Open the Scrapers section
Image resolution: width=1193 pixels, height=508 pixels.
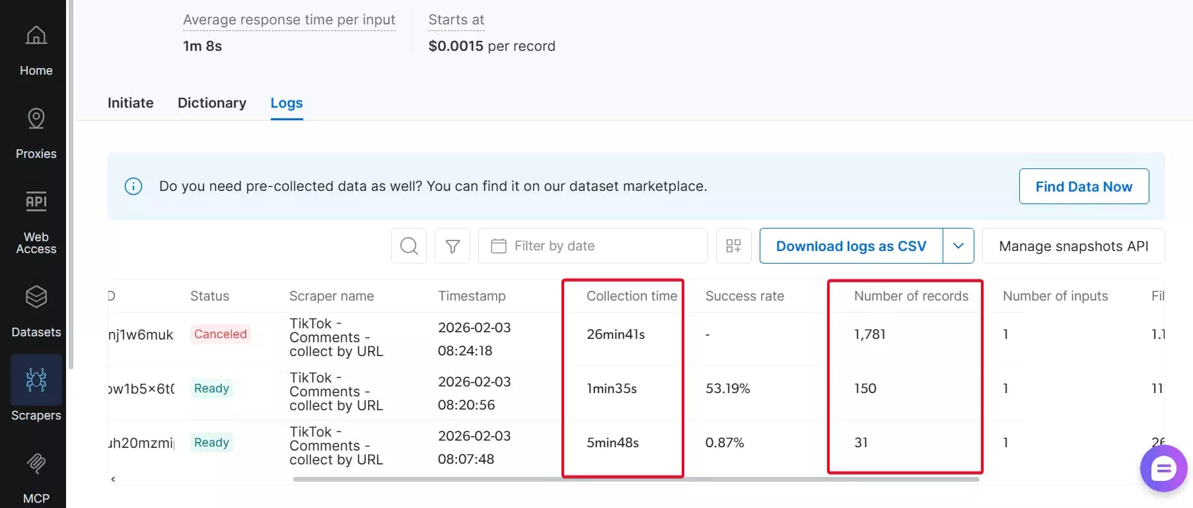(36, 390)
